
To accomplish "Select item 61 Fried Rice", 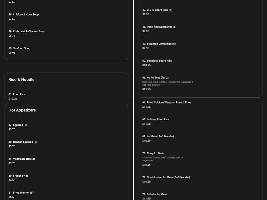I will (17, 95).
